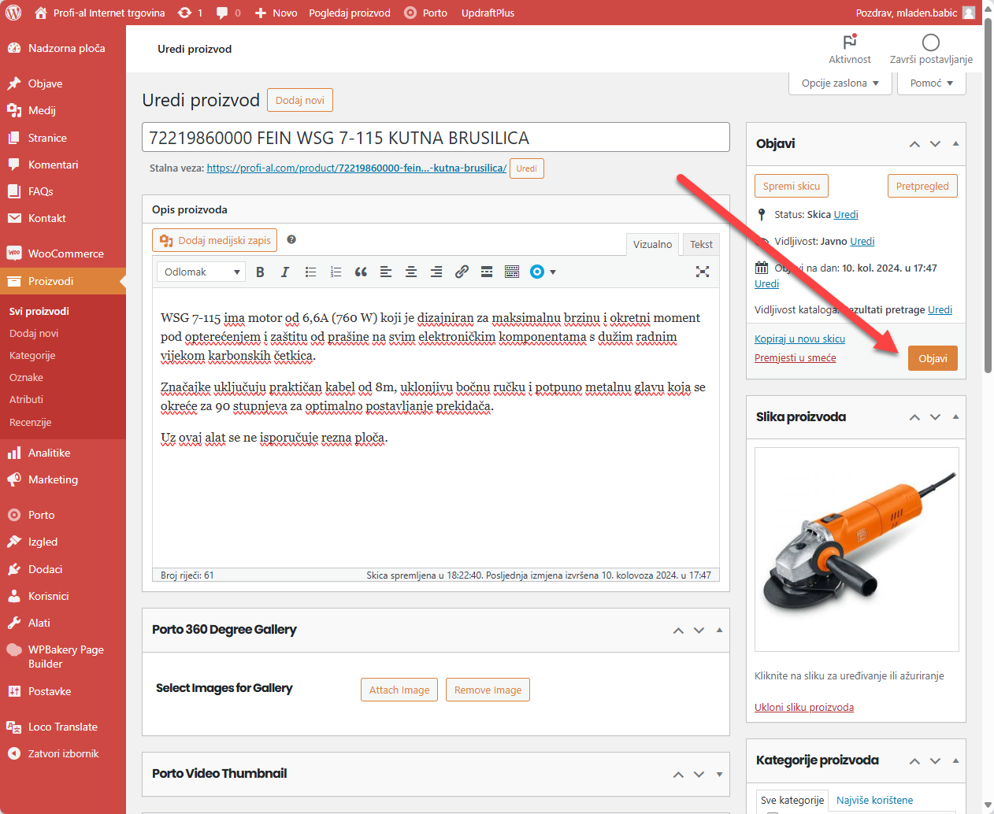Click the product title input field
Viewport: 994px width, 814px height.
436,138
